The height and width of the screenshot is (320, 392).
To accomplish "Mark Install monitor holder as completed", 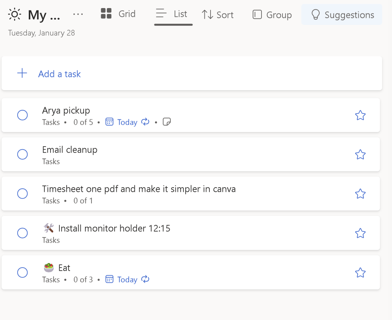I will pyautogui.click(x=22, y=233).
